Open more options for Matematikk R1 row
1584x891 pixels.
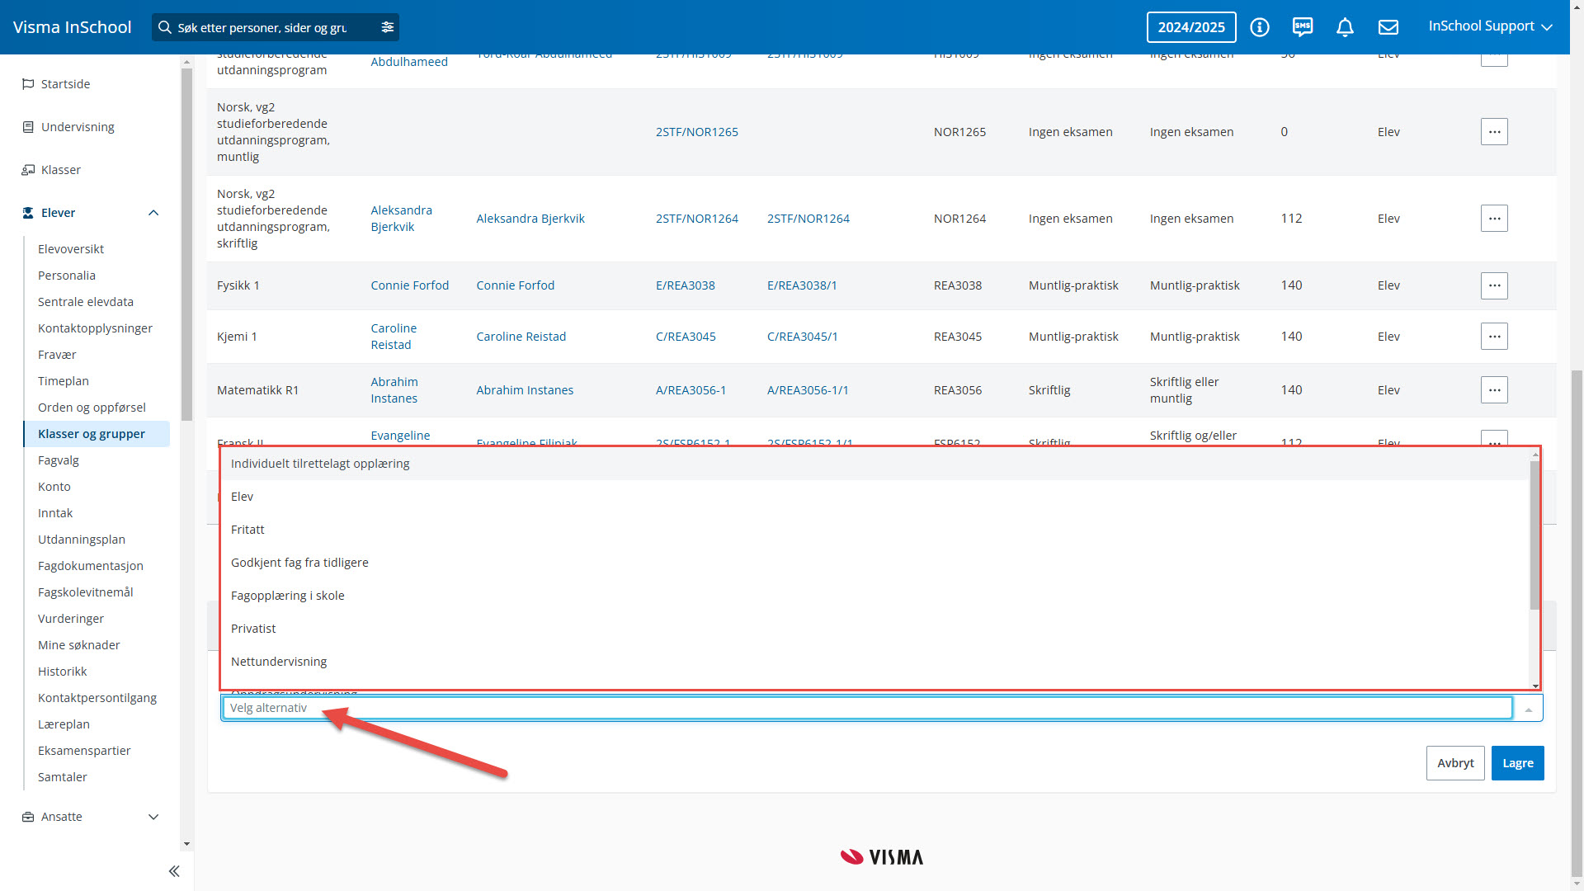tap(1493, 390)
